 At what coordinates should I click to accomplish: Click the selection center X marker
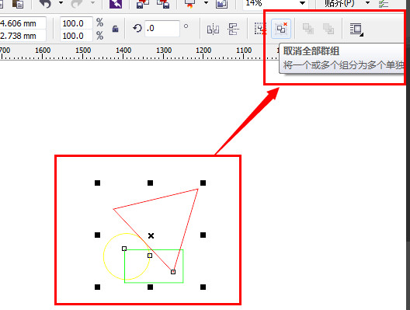(151, 236)
